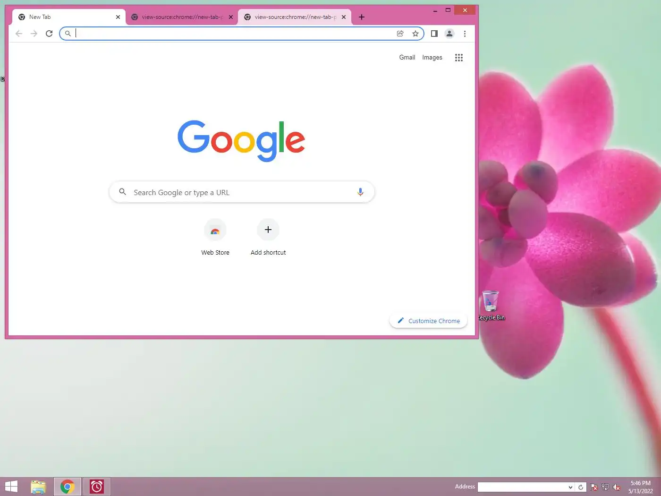Reload the current page
The width and height of the screenshot is (661, 496).
[x=49, y=34]
